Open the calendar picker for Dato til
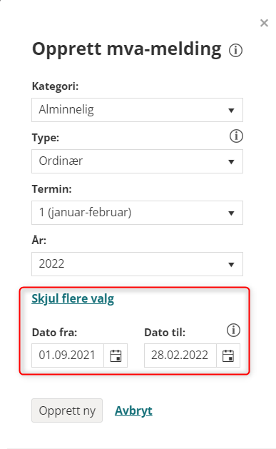276x449 pixels. coord(228,355)
